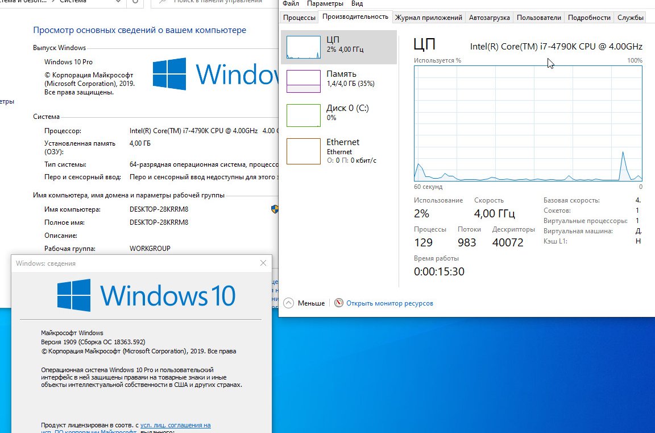This screenshot has height=433, width=655.
Task: Click the Сокетов label
Action: [x=557, y=211]
